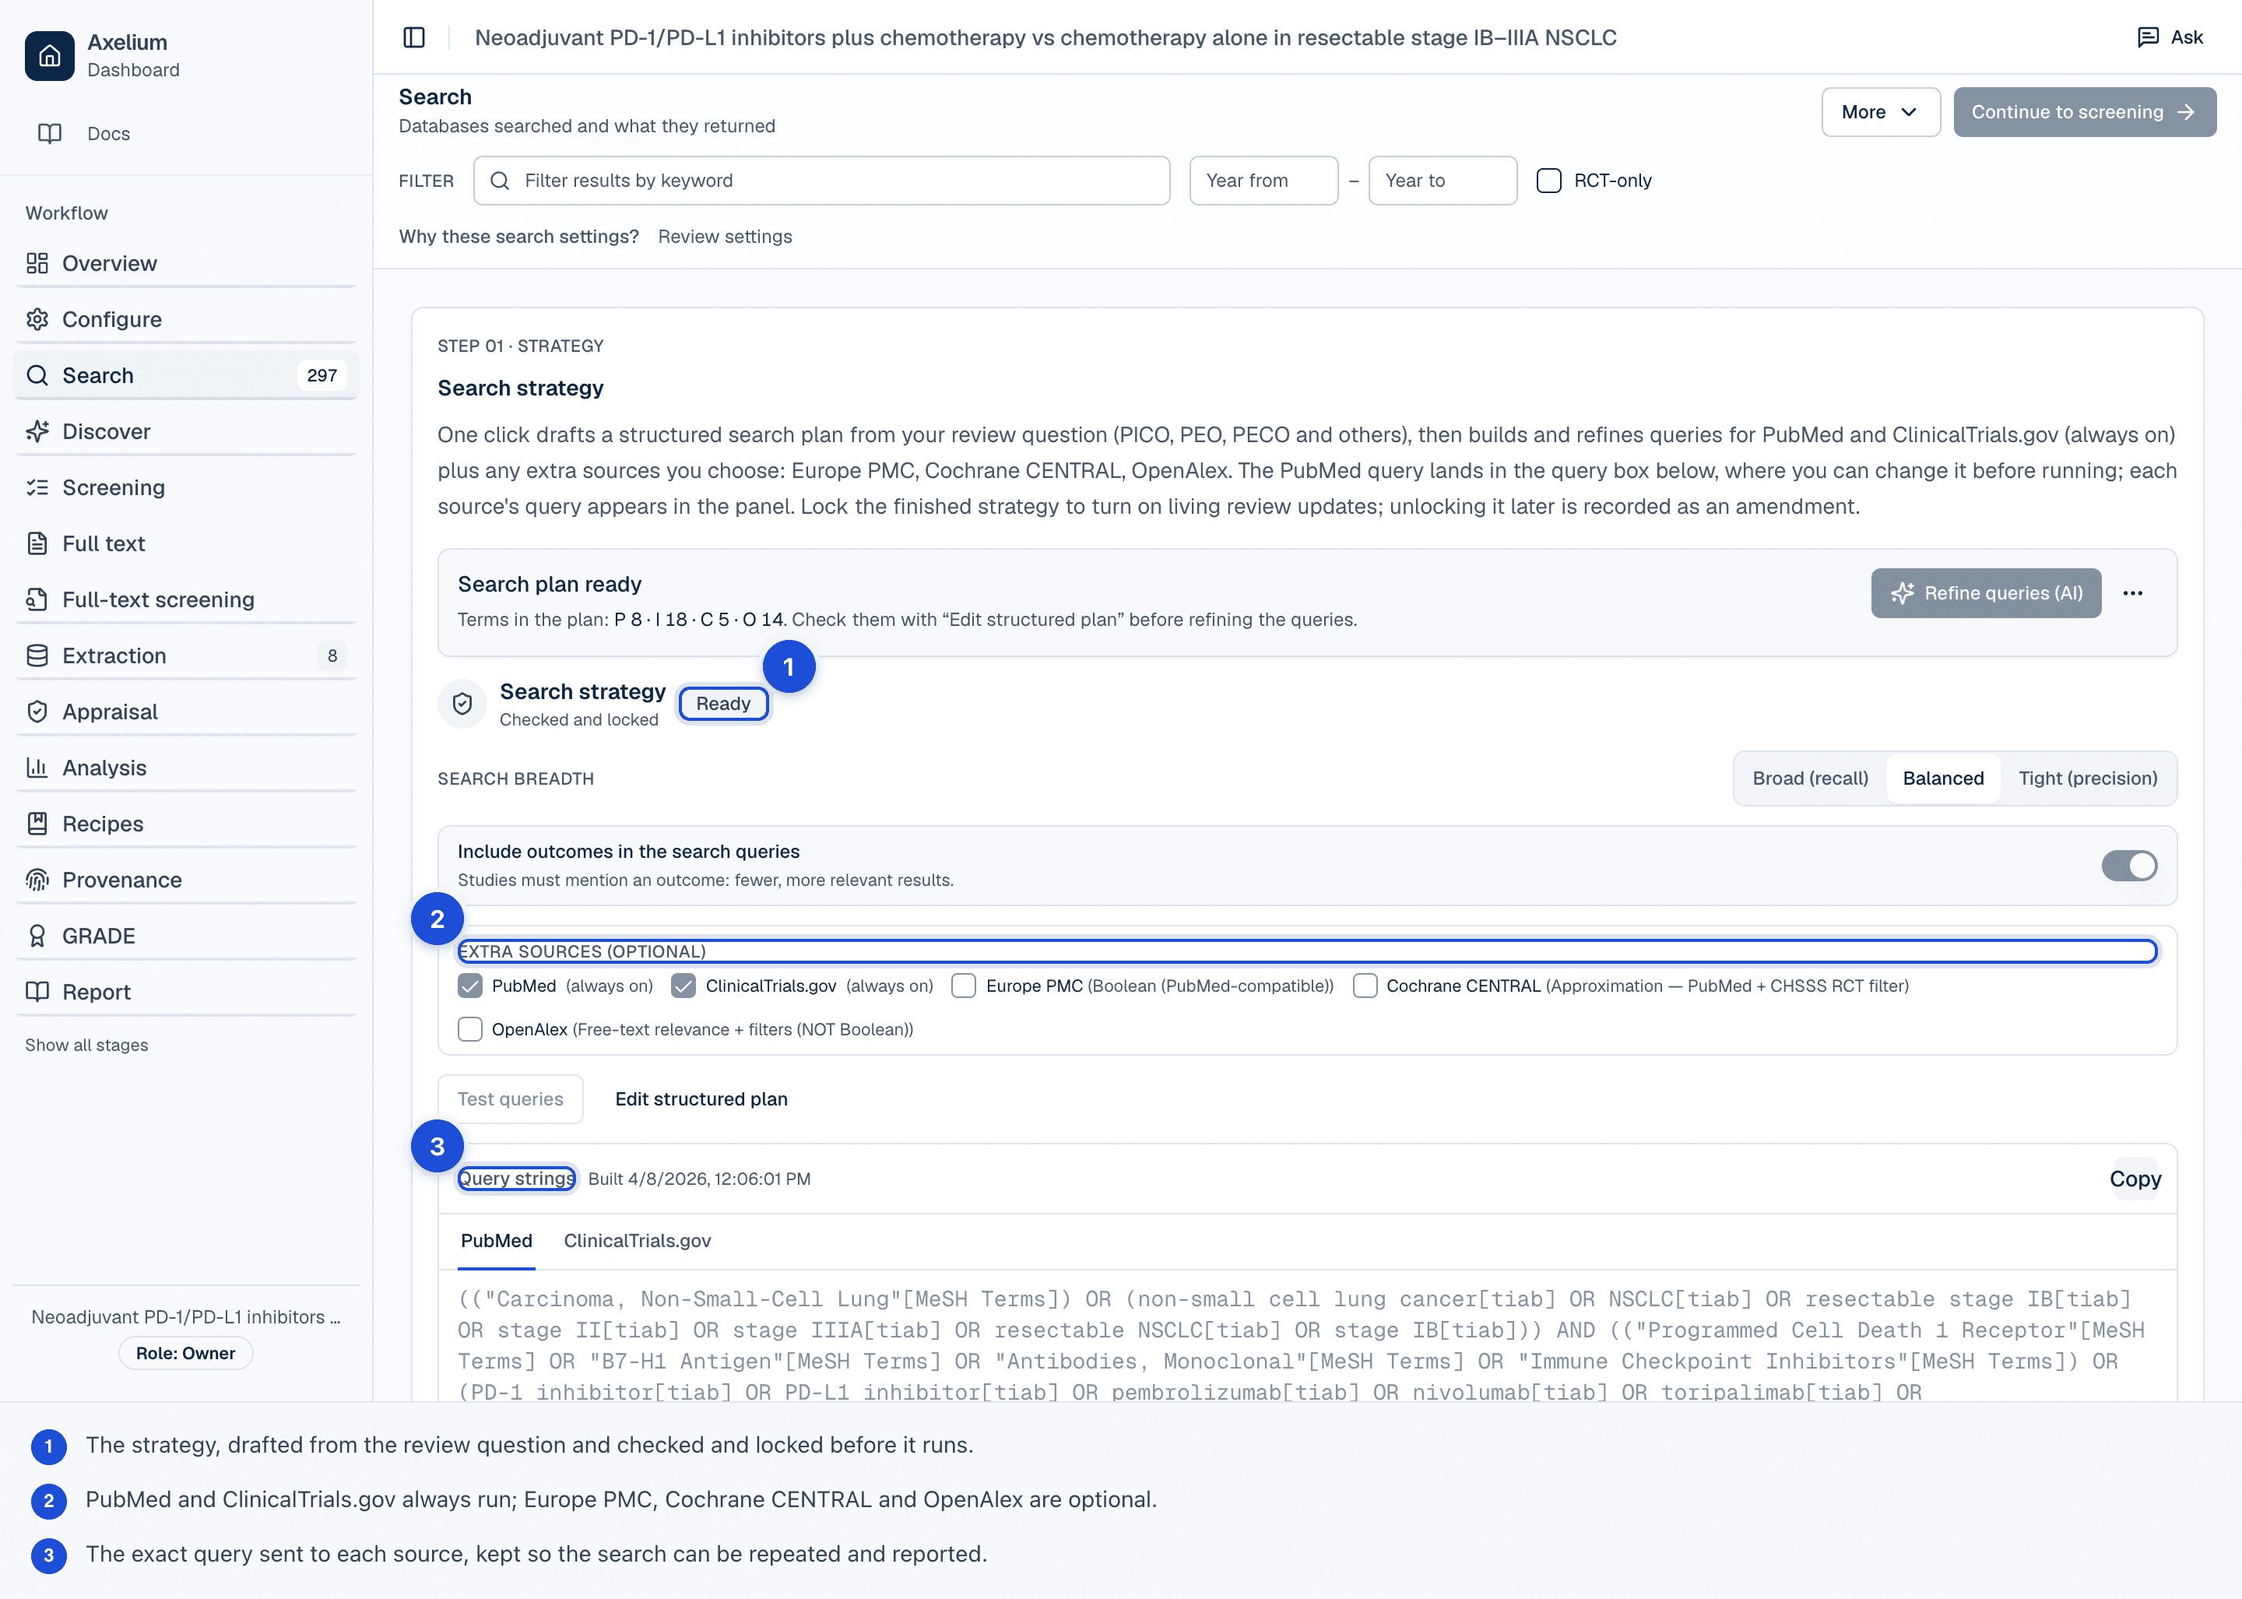Screen dimensions: 2242x1599
Task: Open the Ask chat icon
Action: point(2148,37)
